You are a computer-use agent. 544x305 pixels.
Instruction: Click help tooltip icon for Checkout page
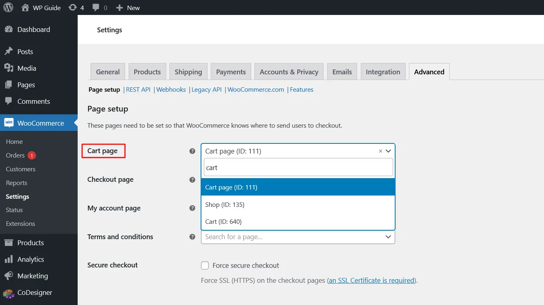(x=193, y=180)
